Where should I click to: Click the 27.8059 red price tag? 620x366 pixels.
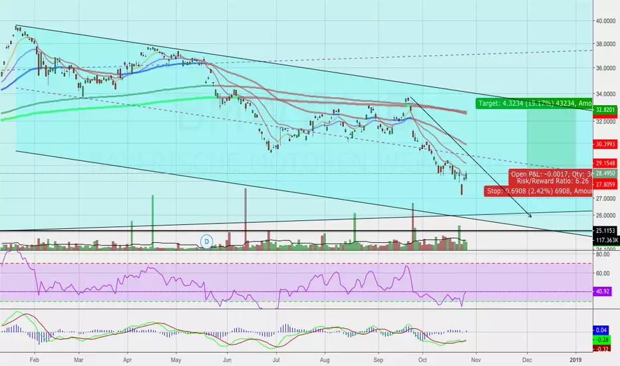[605, 184]
